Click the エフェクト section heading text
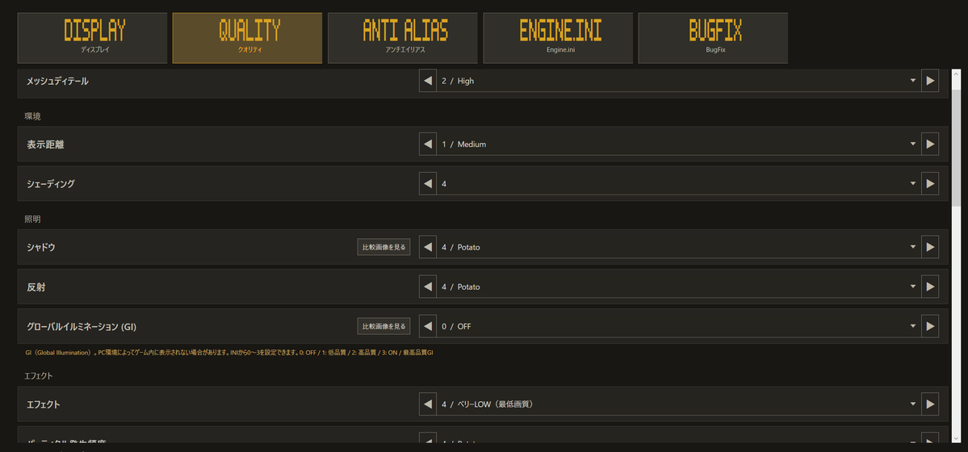 point(38,375)
